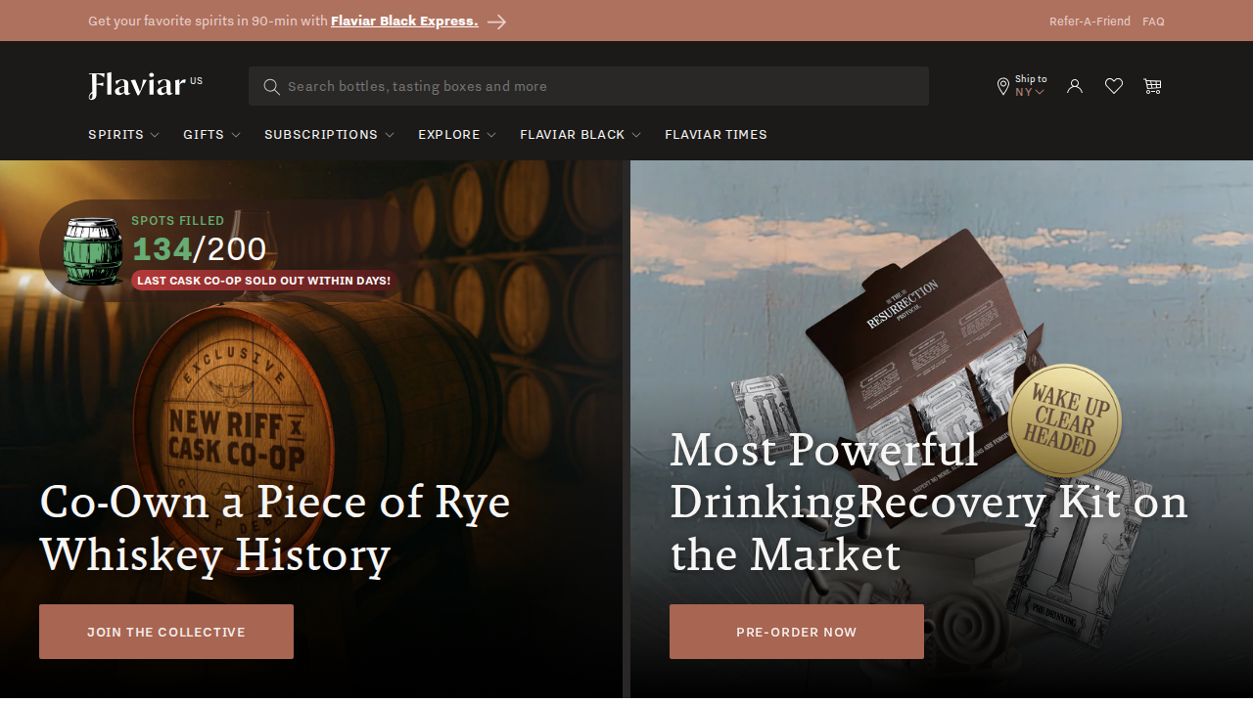Open the Refer-A-Friend link
Screen dimensions: 1253x704
pos(1090,22)
